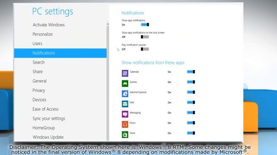Disable Messaging notifications toggle
The image size is (277, 155).
pos(191,112)
